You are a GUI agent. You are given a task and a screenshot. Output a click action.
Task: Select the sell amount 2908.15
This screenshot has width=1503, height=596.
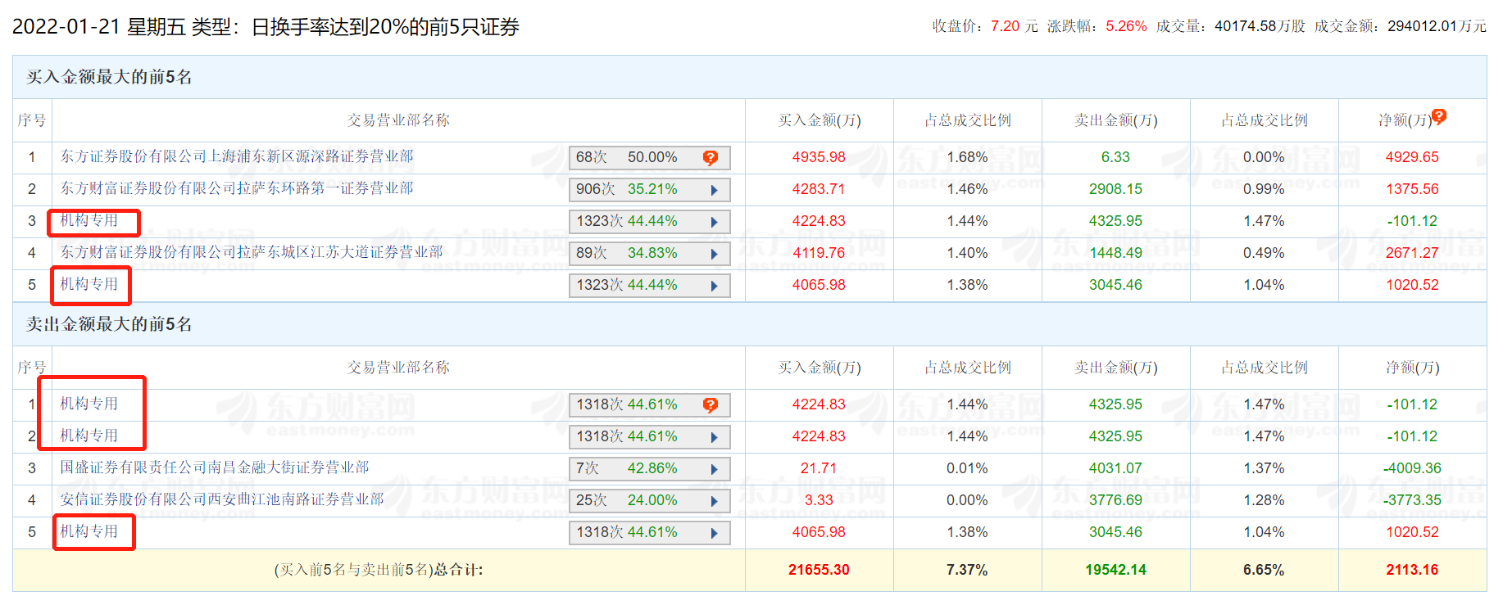pyautogui.click(x=1115, y=189)
